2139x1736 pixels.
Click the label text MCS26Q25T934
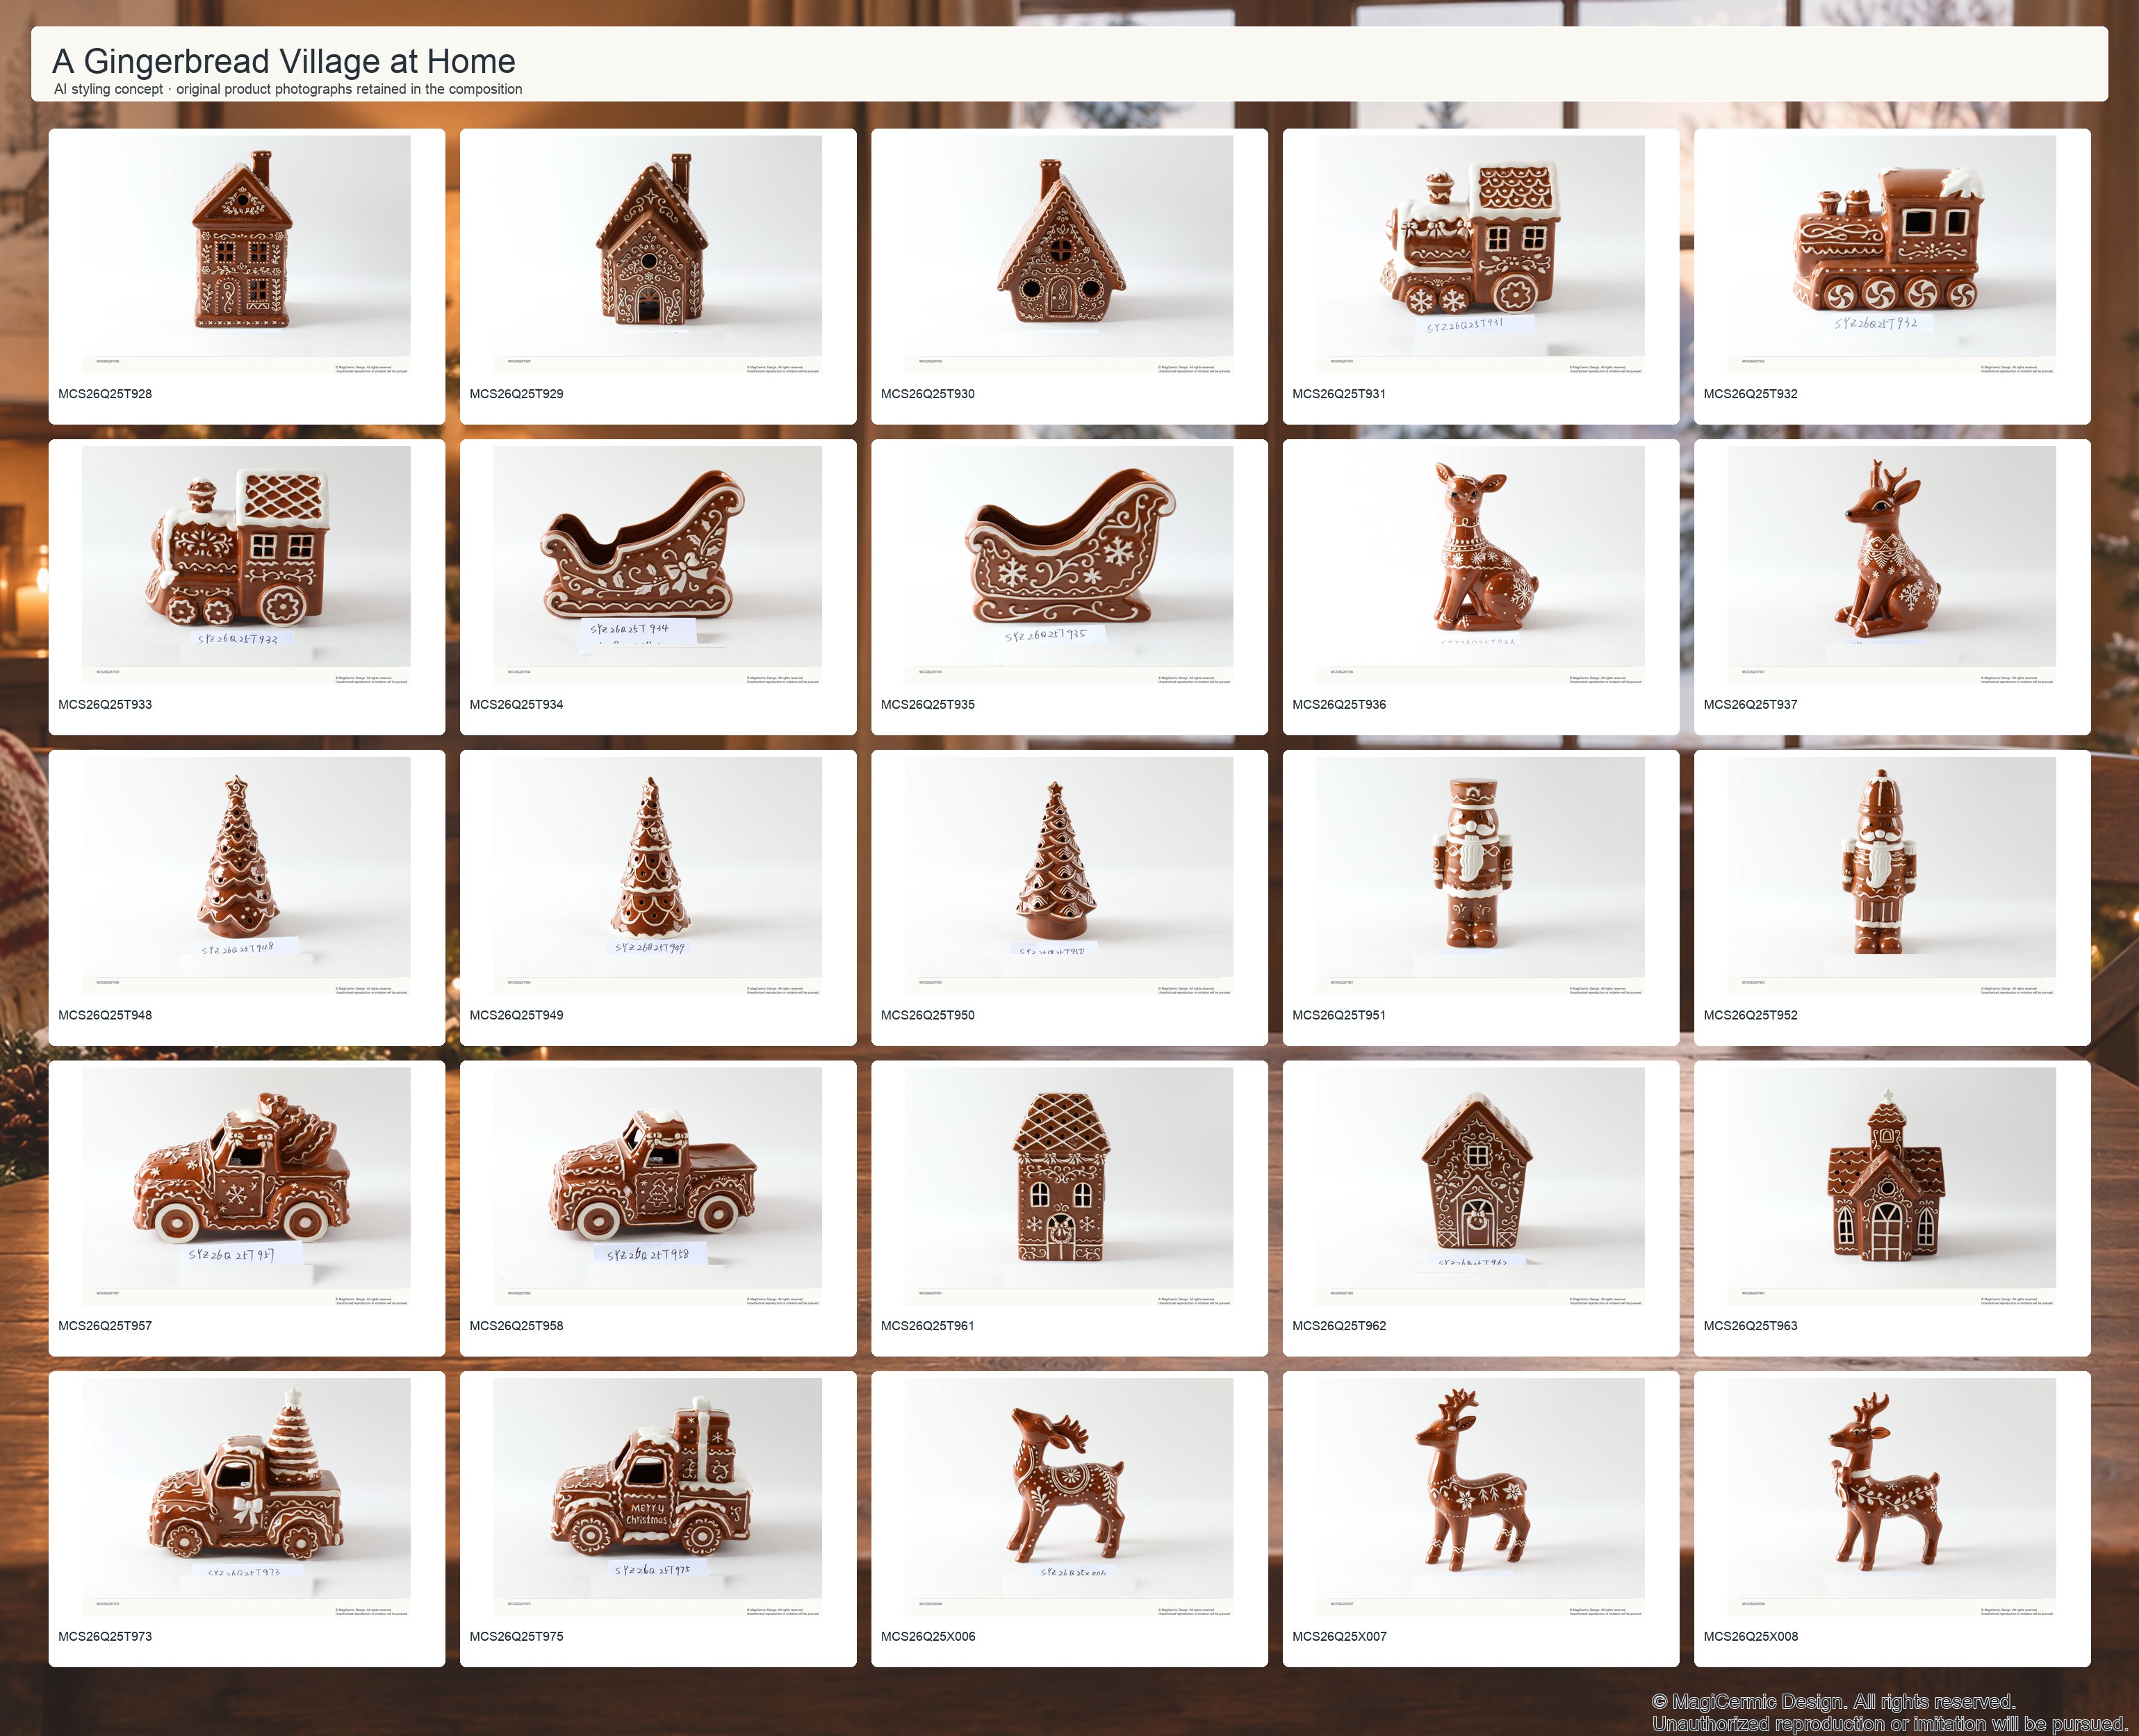(x=516, y=705)
